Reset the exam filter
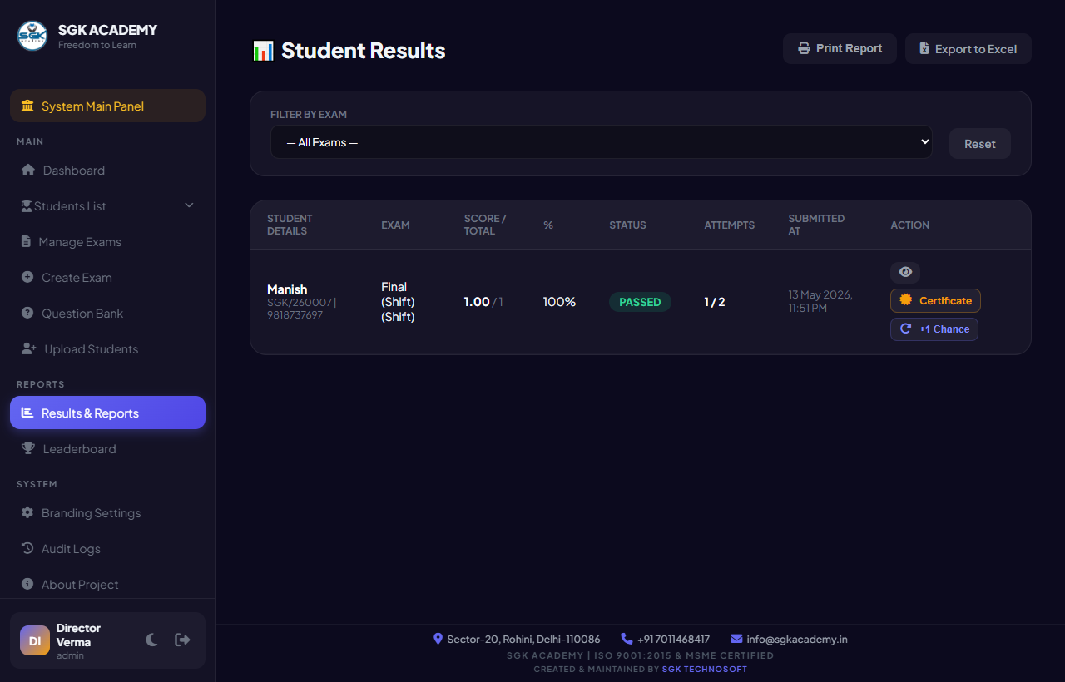The image size is (1065, 682). (x=980, y=144)
